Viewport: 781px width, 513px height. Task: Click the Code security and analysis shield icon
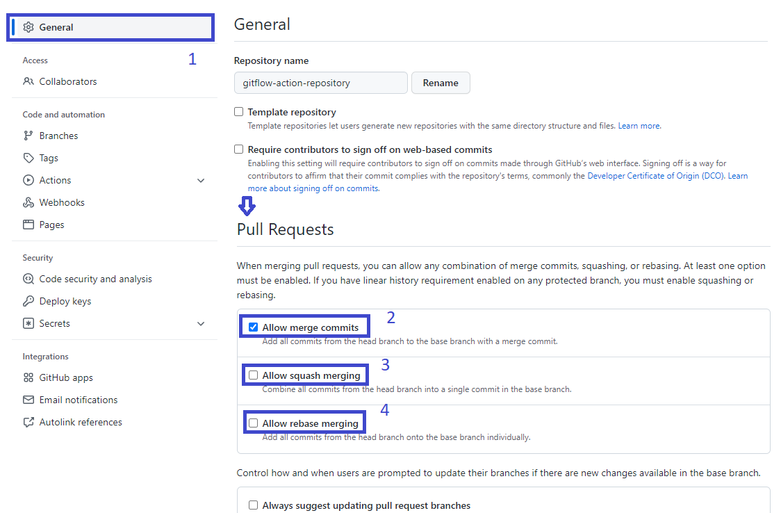click(27, 279)
